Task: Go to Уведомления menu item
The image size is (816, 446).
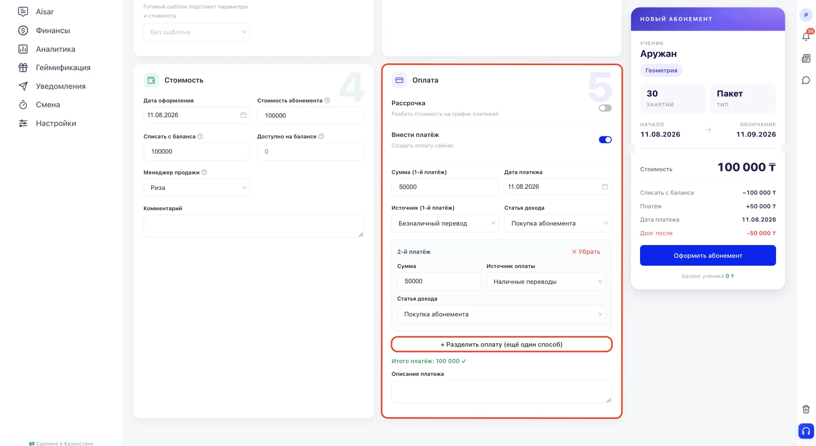Action: pos(61,86)
